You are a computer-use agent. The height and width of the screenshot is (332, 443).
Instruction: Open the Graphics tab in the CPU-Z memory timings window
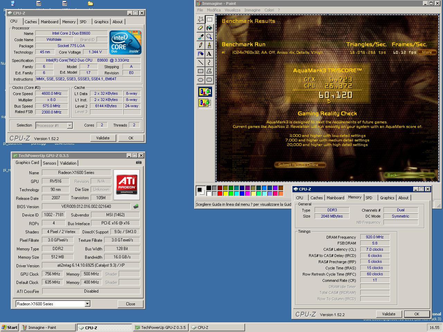click(x=387, y=198)
